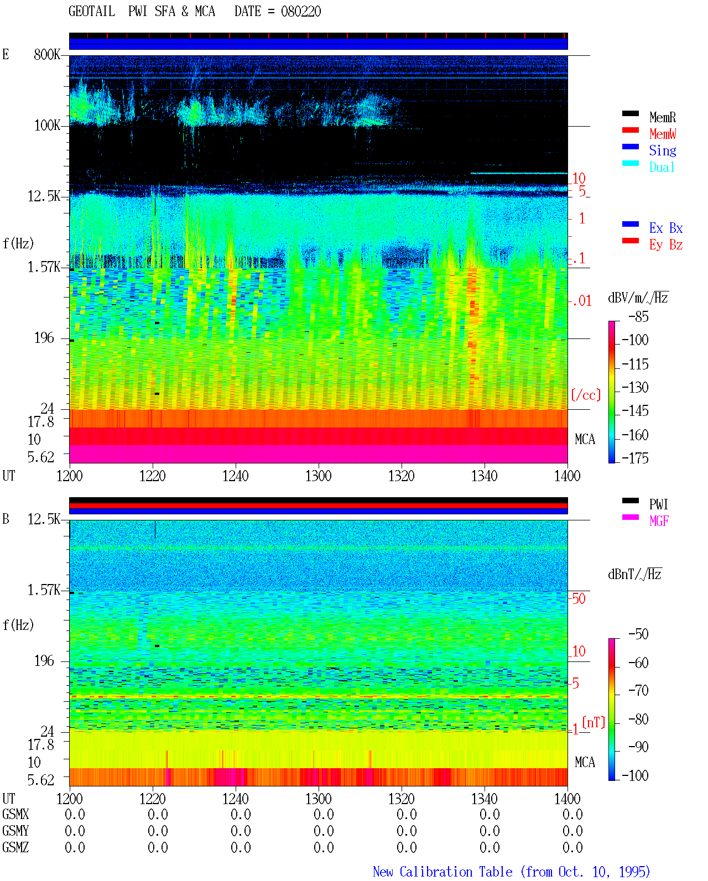Select the blue Sing legend swatch
708x881 pixels.
coord(631,147)
